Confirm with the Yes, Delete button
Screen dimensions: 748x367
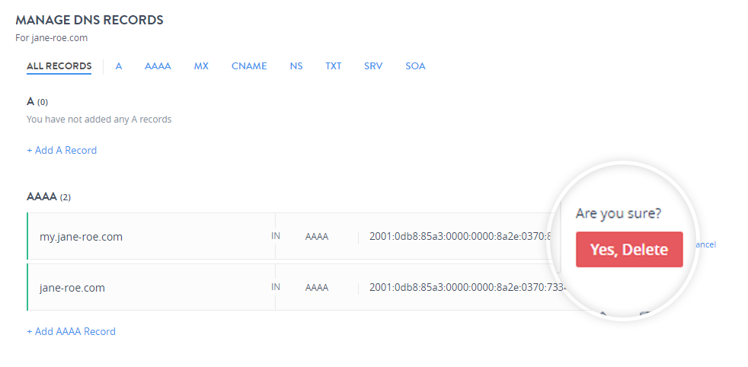coord(628,250)
